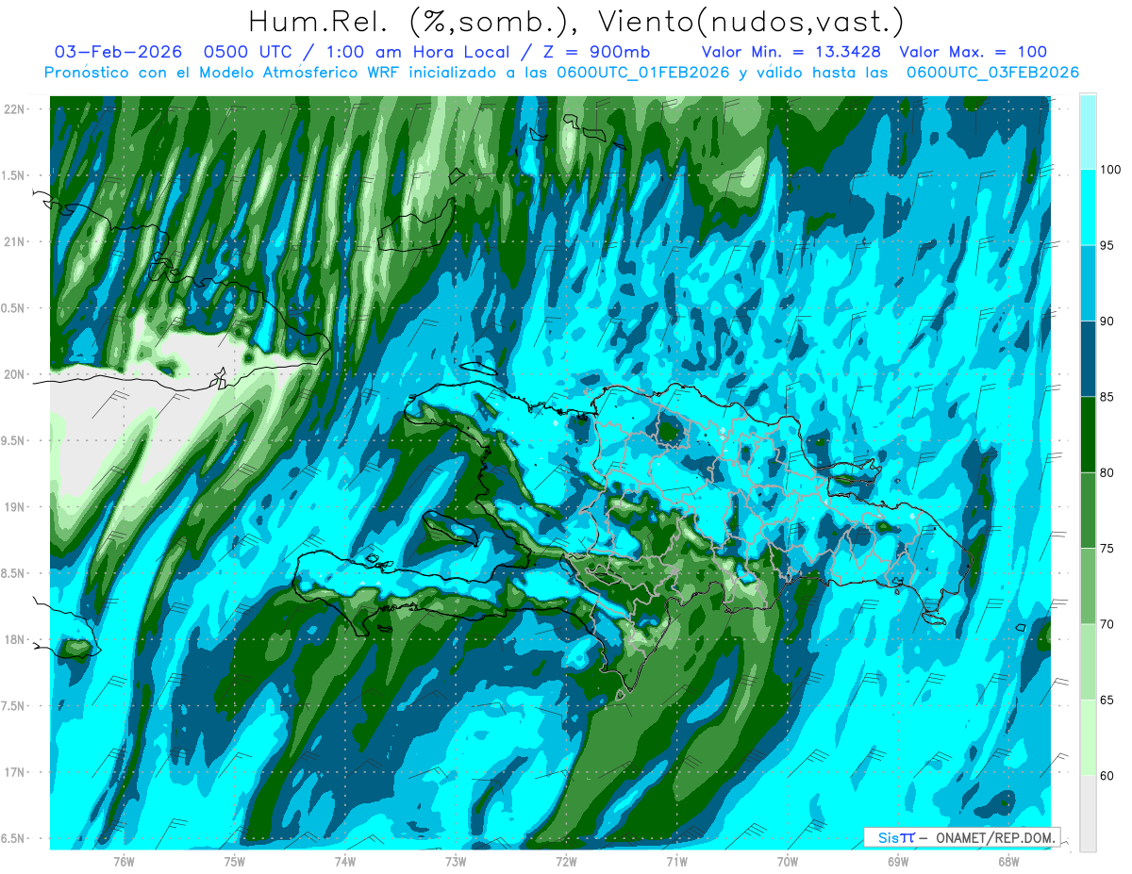Select 'Valor Min. = 13.3428' text
This screenshot has width=1132, height=874.
791,52
